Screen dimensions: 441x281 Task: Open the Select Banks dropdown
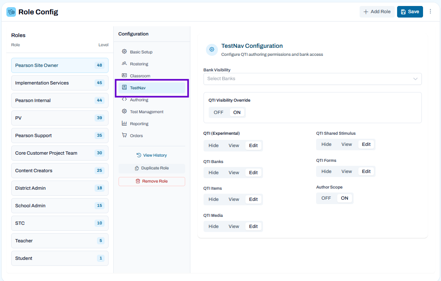click(312, 79)
